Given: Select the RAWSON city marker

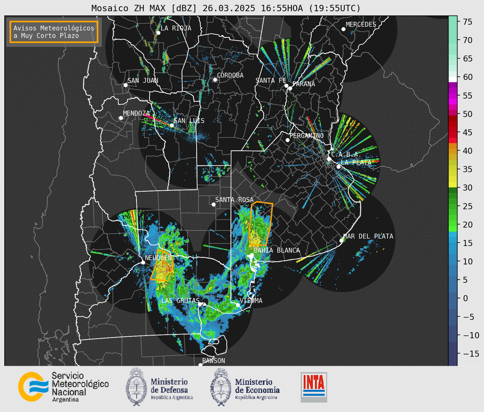Looking at the screenshot, I should pyautogui.click(x=200, y=365).
